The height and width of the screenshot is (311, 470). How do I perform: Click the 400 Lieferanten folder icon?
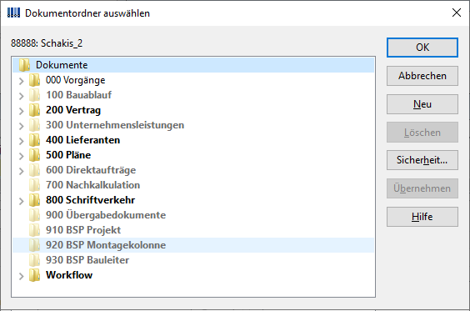(34, 140)
